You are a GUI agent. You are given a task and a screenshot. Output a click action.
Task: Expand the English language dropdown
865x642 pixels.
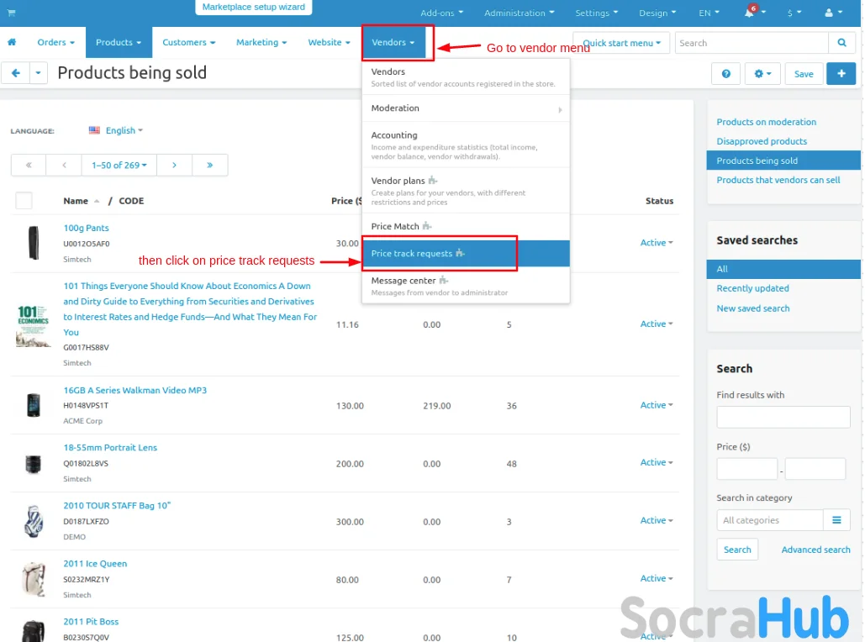click(116, 130)
